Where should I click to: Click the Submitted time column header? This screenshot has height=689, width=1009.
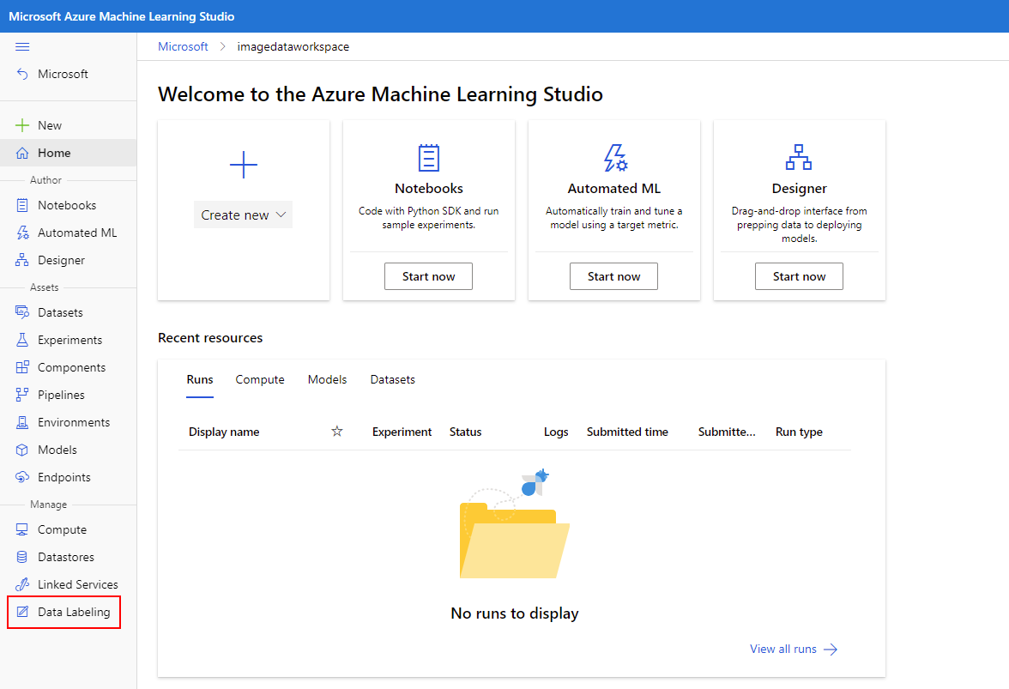point(627,432)
